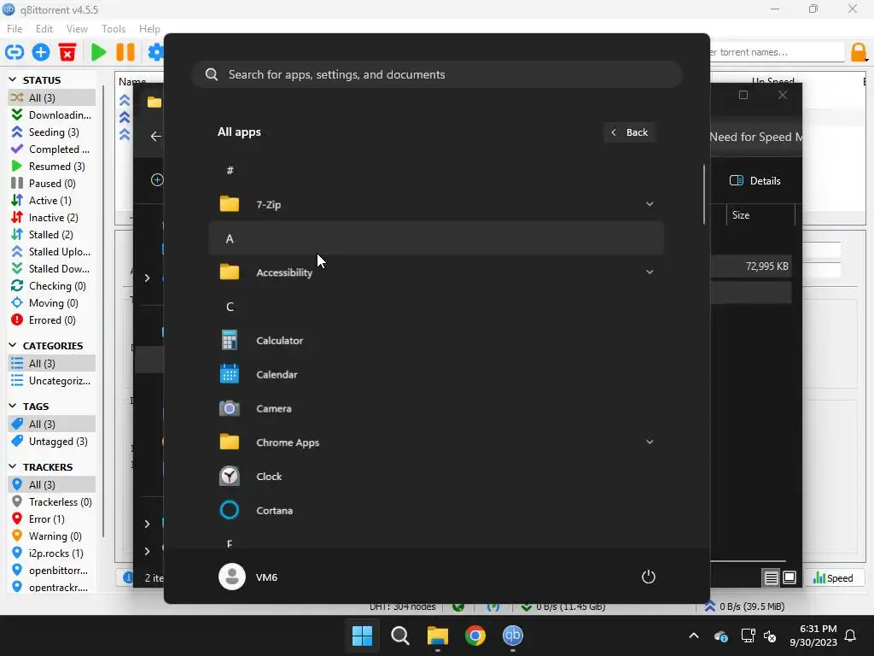Switch Explorer to large thumbnails view icon
Viewport: 874px width, 656px height.
pos(790,578)
